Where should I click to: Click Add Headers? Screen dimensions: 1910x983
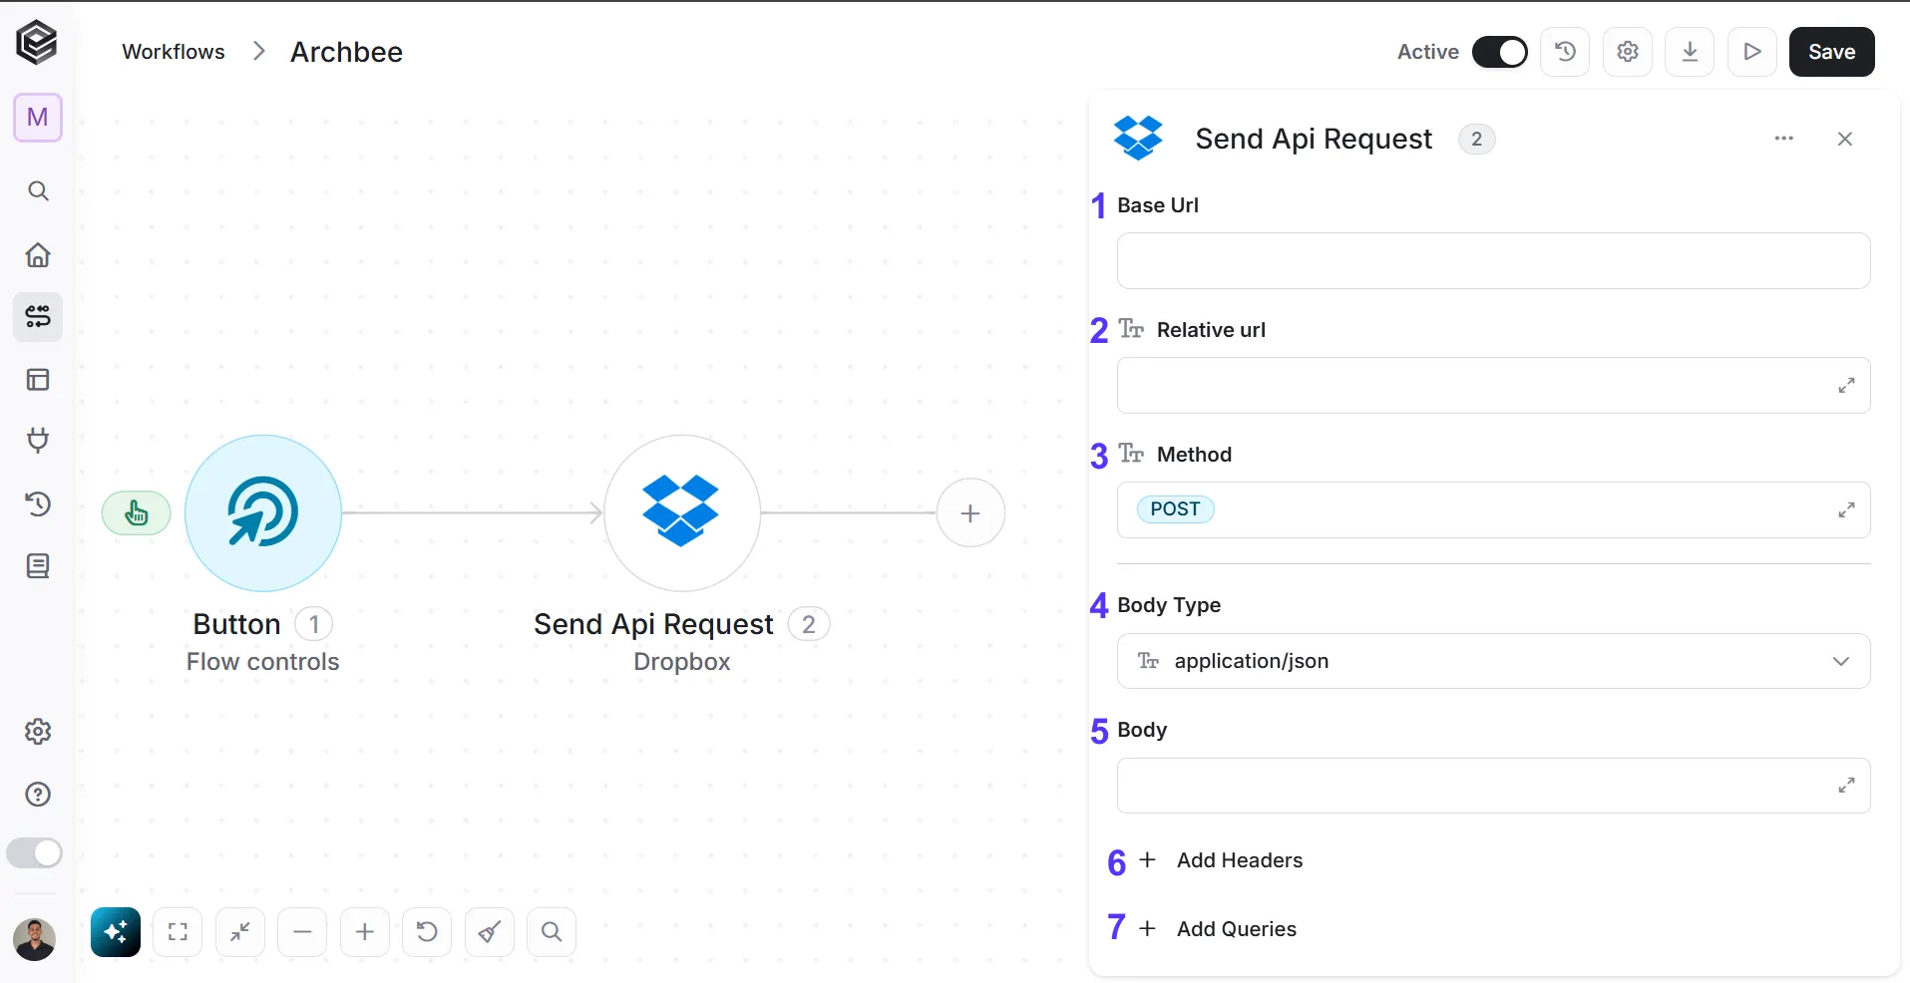[x=1221, y=860]
